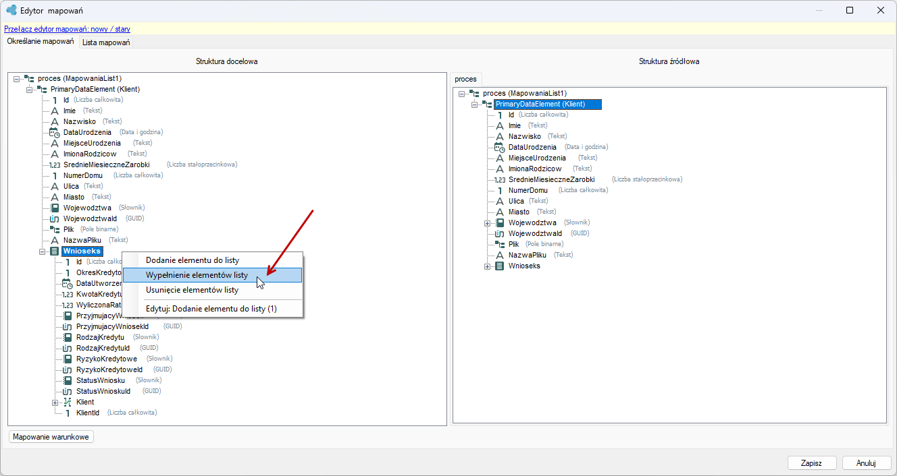Click the DataUrodzenia calendar icon in Struktura docelowa

tap(55, 132)
